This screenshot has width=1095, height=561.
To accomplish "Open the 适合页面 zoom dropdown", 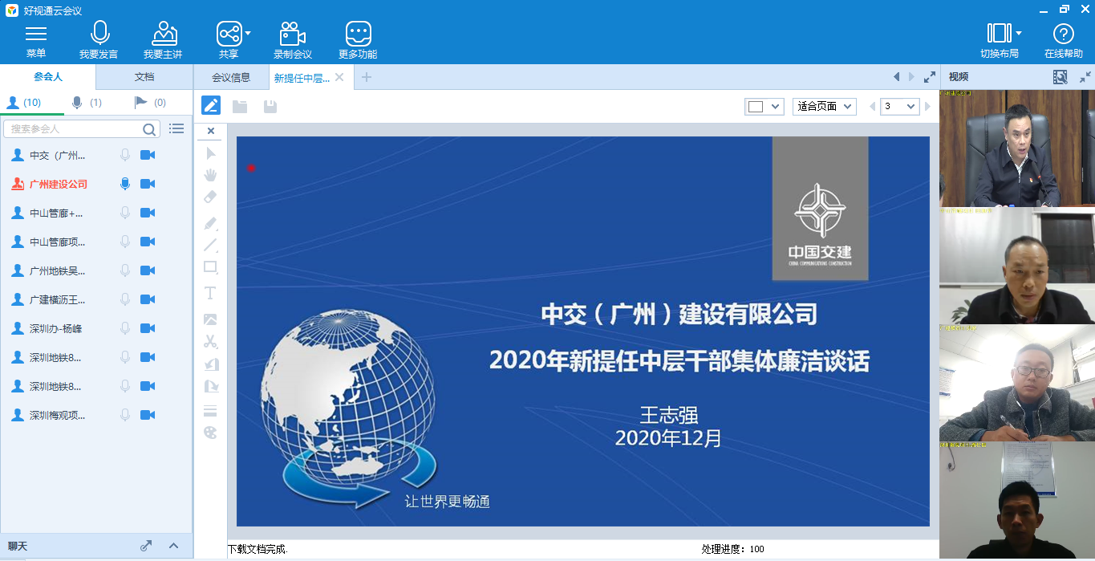I will click(x=825, y=105).
